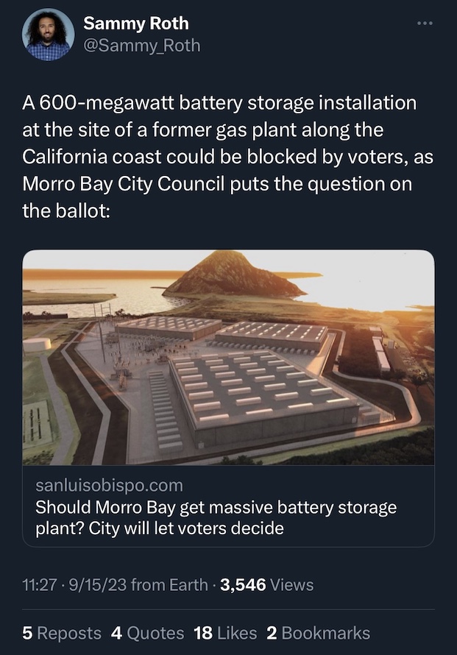Click 'the ballot:' at the tweet's end
The image size is (457, 655).
point(66,211)
